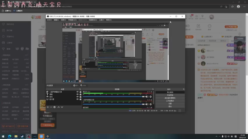Click user avatar in browser page header

click(x=211, y=17)
